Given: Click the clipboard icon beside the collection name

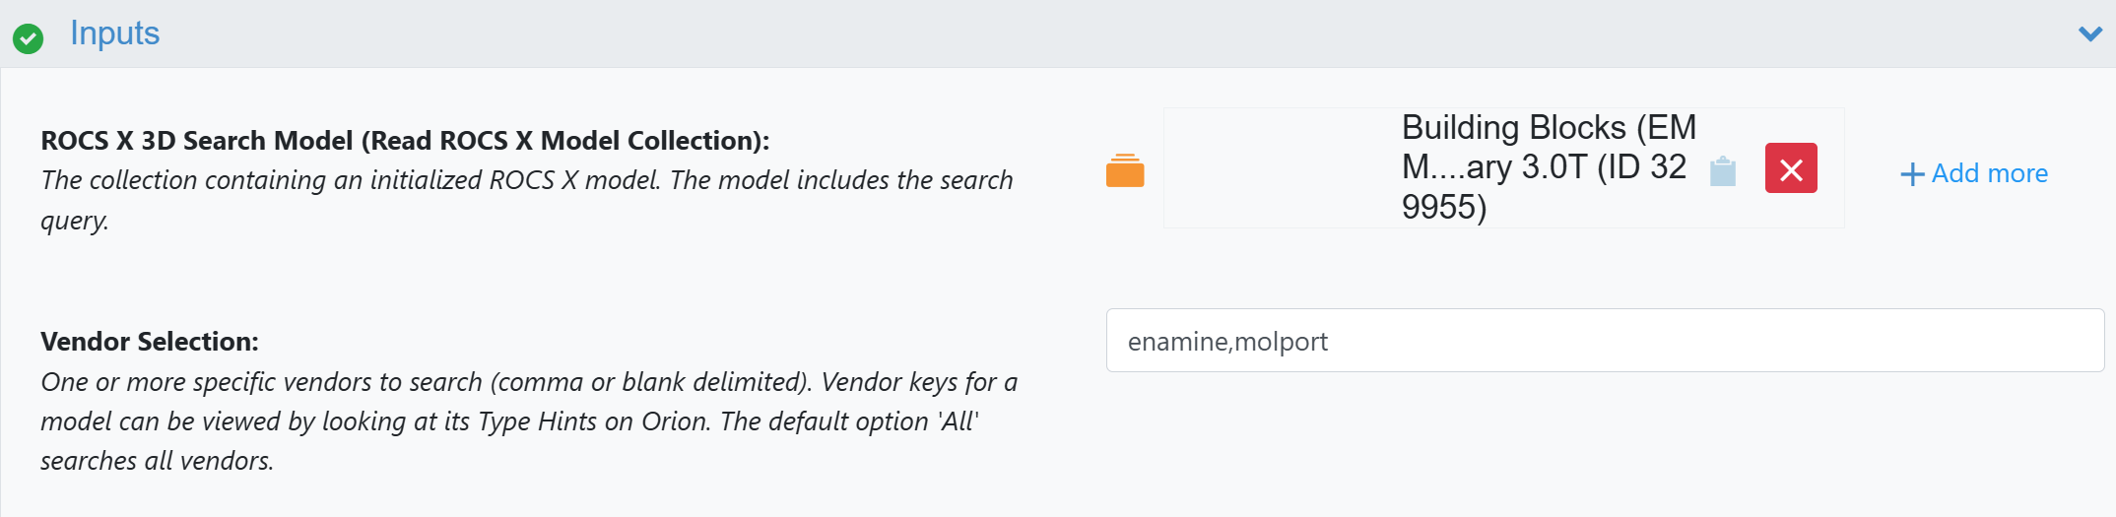Looking at the screenshot, I should point(1722,171).
